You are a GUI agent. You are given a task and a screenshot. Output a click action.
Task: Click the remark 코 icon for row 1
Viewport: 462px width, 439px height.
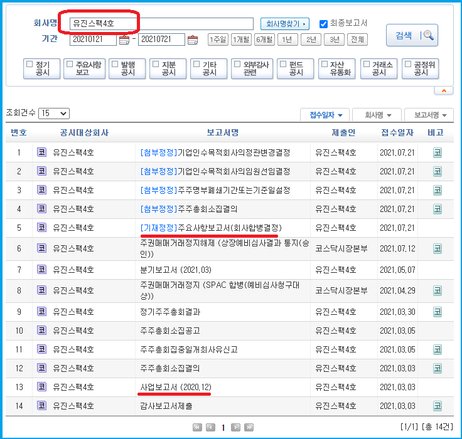tap(438, 152)
